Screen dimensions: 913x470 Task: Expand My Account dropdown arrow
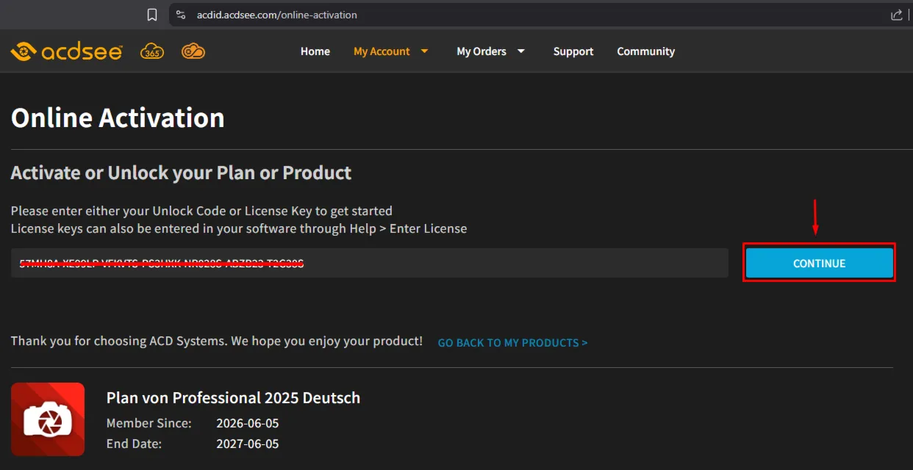424,51
